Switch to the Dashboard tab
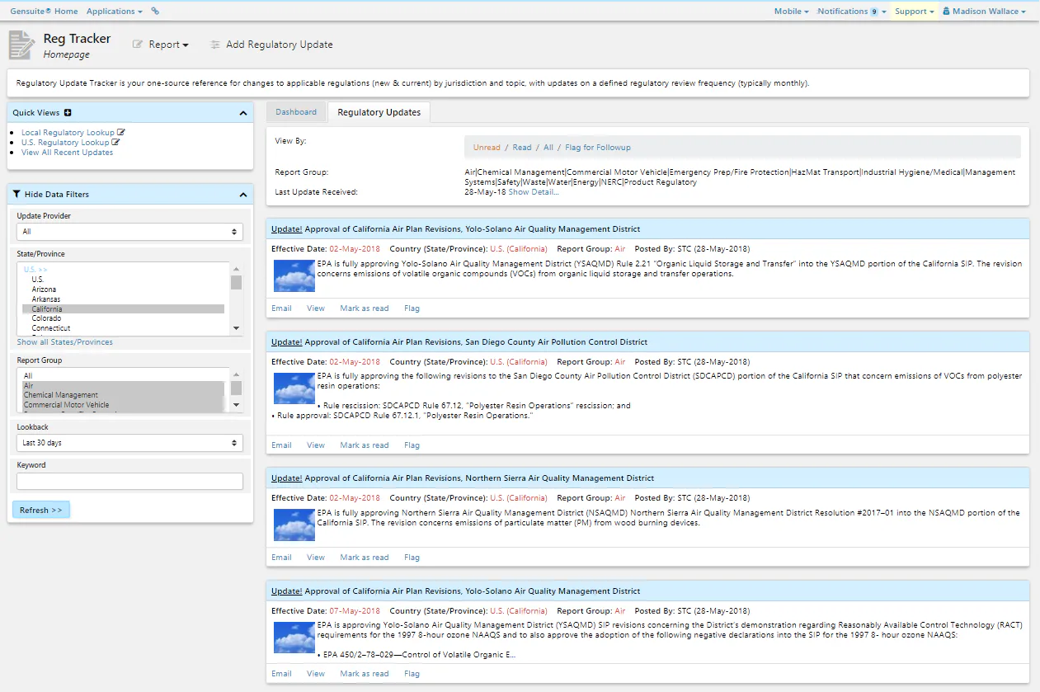This screenshot has width=1040, height=692. pos(295,111)
